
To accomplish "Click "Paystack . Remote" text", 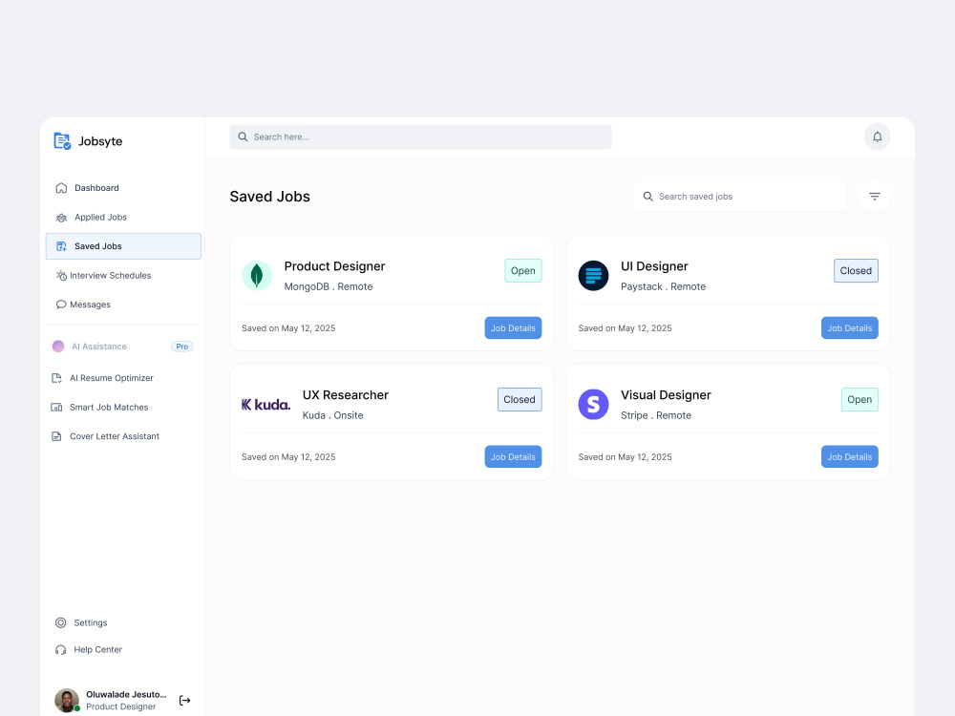I will click(664, 286).
